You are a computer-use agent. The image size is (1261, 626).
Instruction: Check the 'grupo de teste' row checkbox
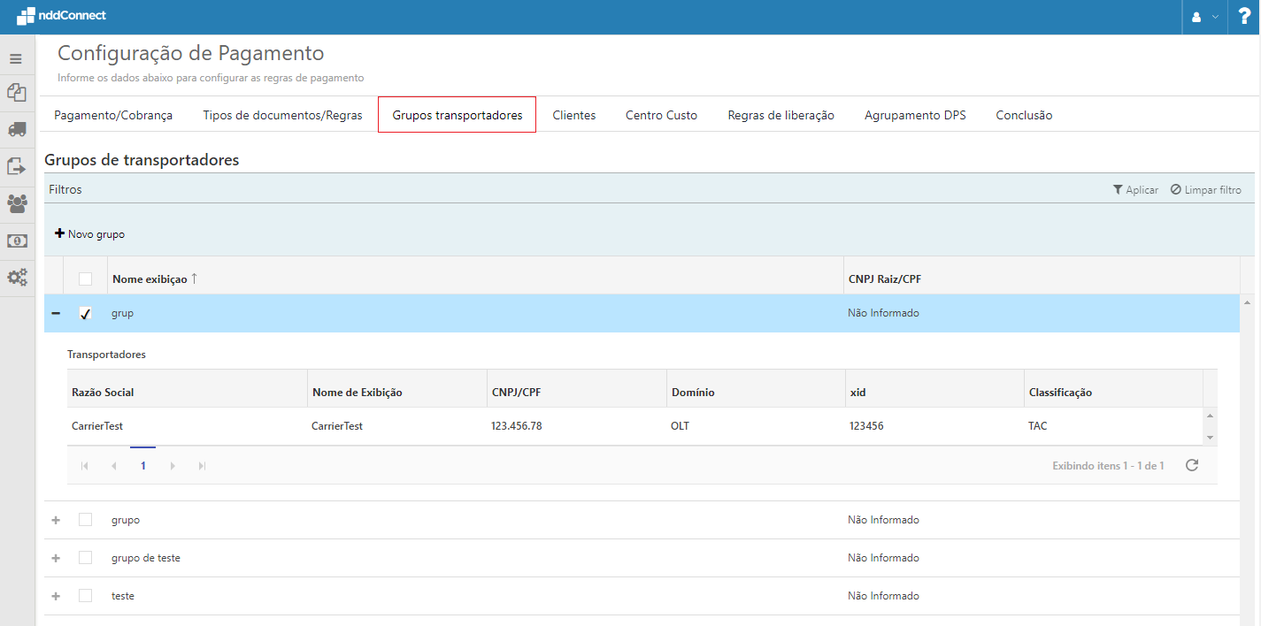click(x=85, y=558)
